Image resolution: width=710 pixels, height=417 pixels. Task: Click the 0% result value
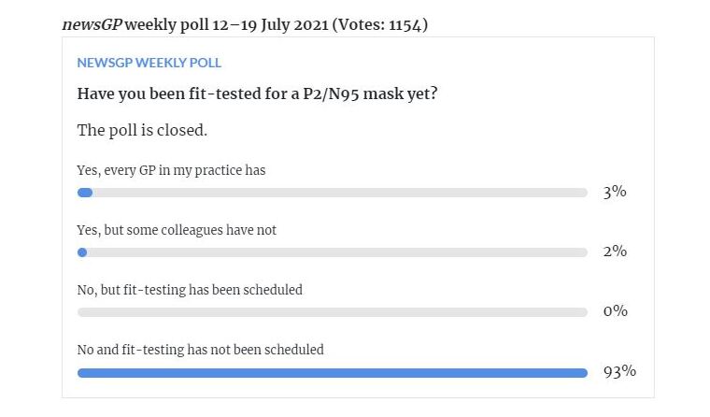[614, 311]
